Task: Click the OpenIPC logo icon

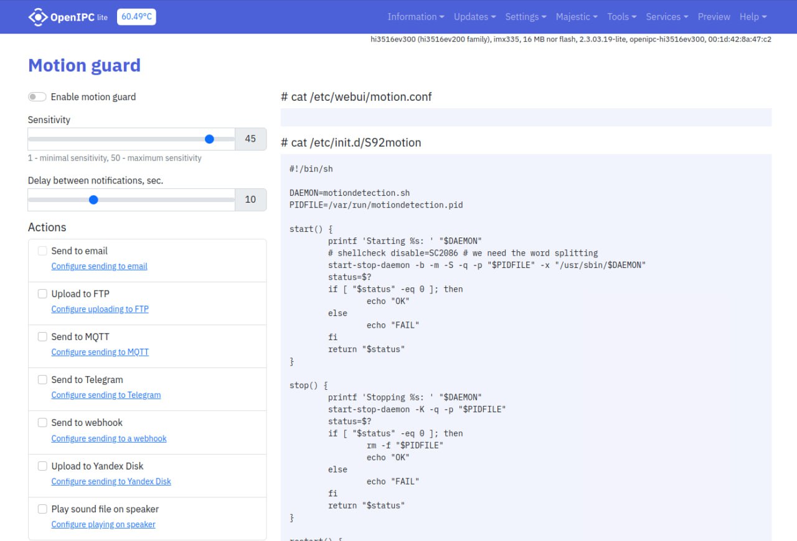Action: point(38,17)
